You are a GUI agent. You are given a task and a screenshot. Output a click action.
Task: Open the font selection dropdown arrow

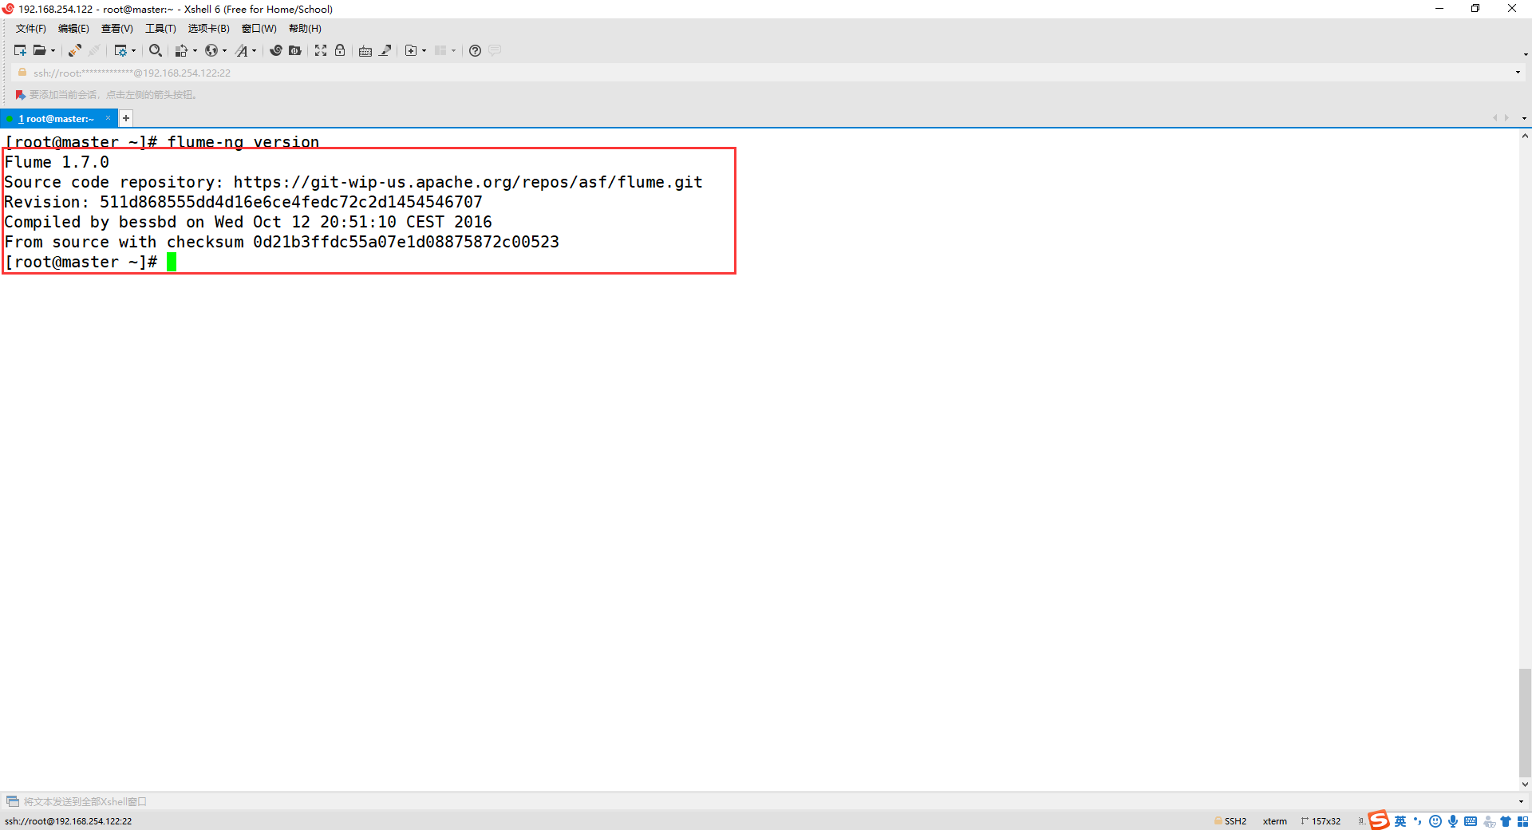tap(254, 50)
